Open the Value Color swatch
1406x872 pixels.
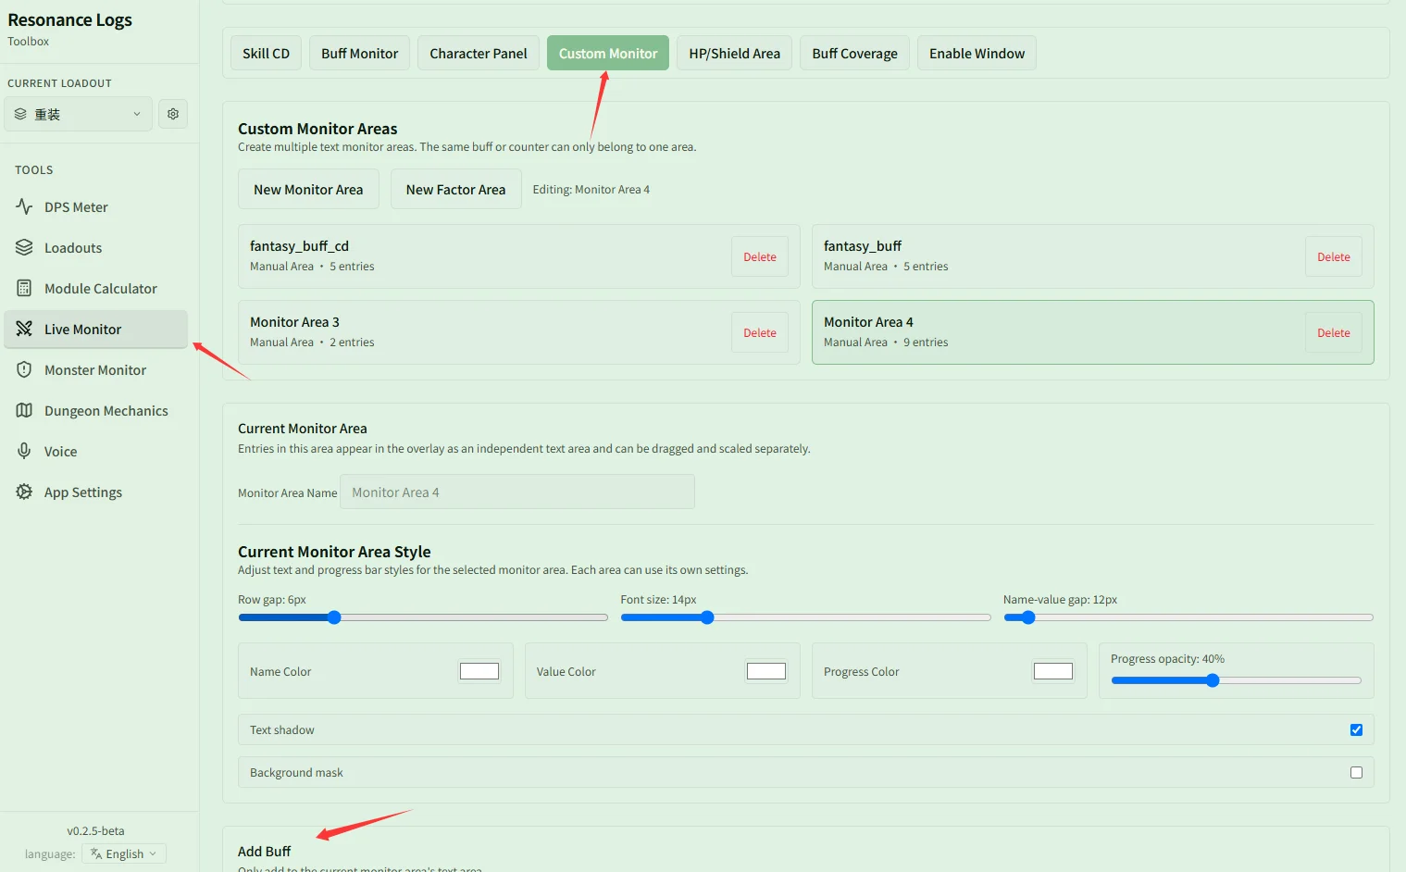(766, 671)
